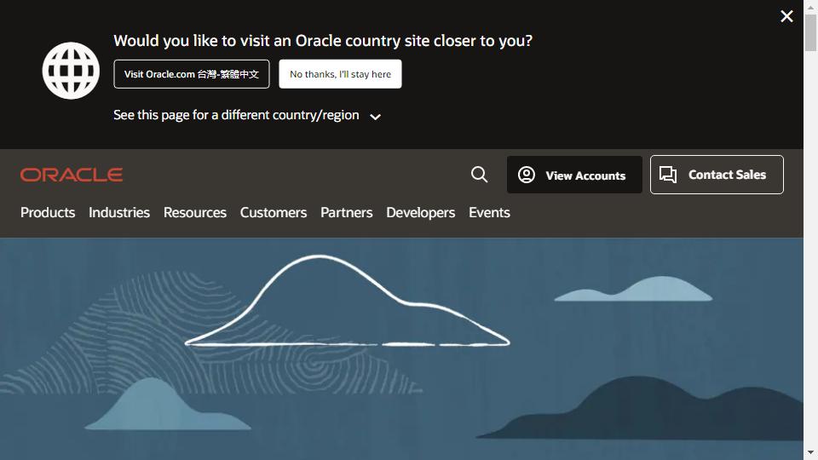Viewport: 818px width, 460px height.
Task: Open the Events menu item
Action: tap(489, 212)
